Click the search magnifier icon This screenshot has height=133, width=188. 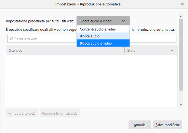[x=11, y=38]
